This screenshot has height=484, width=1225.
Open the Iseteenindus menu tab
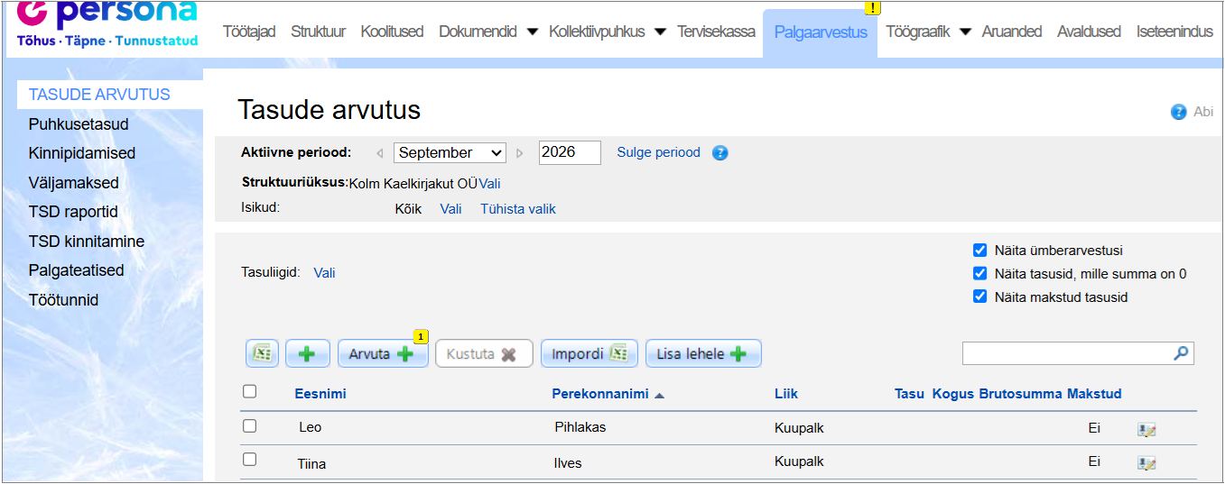(x=1174, y=32)
